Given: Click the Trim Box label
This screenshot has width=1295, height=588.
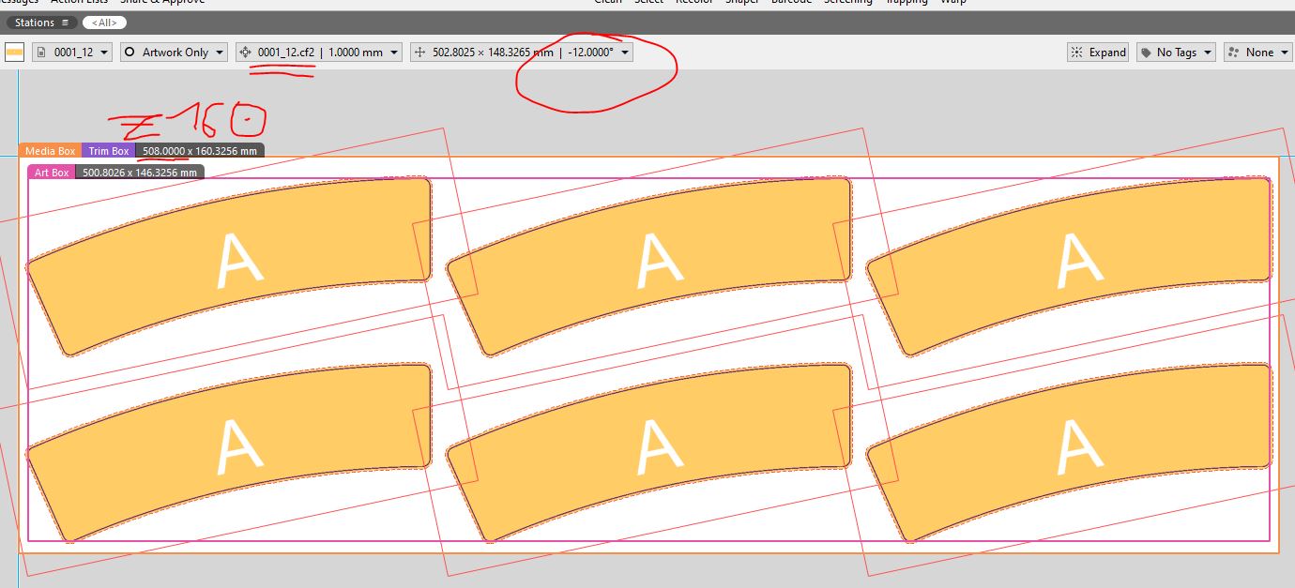Looking at the screenshot, I should pos(109,151).
